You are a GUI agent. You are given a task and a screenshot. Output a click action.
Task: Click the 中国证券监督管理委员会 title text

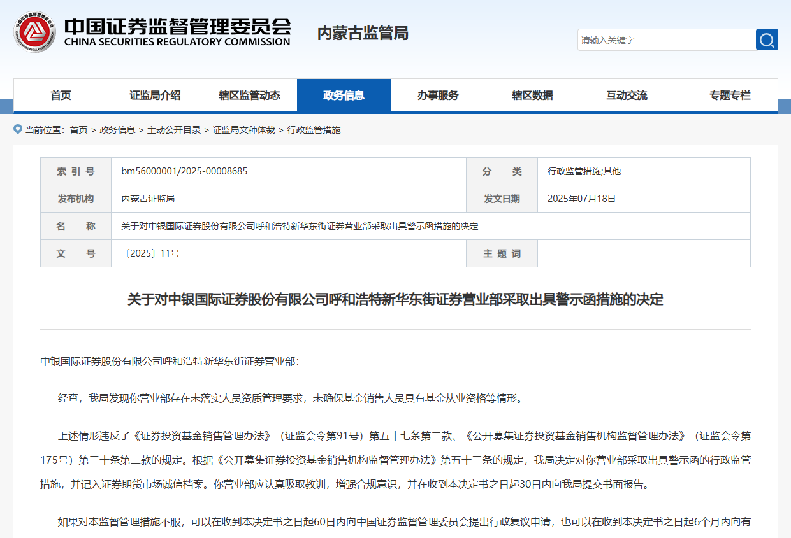[x=177, y=25]
